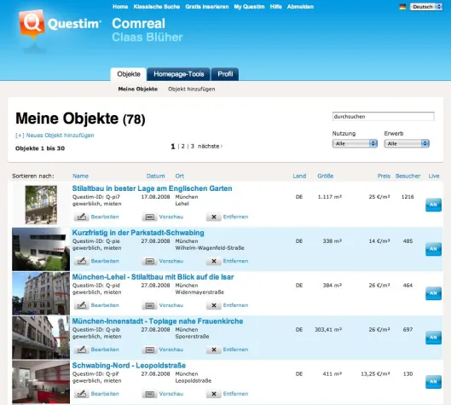
Task: Click Abmelden to log out
Action: (x=300, y=7)
